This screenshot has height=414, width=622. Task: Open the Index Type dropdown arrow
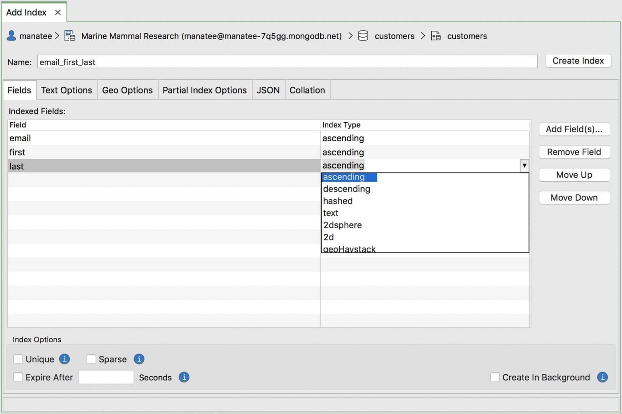click(524, 165)
